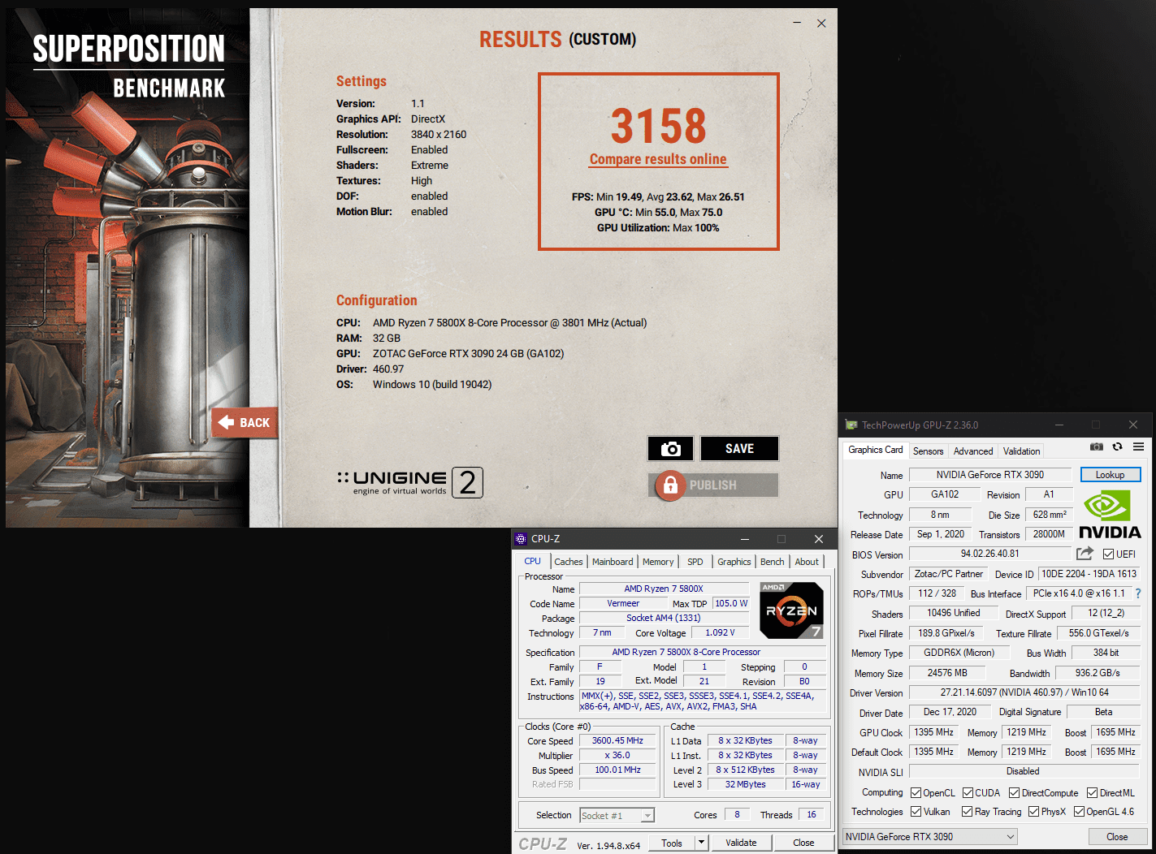Click the Lookup button in GPU-Z
Viewport: 1156px width, 854px height.
[x=1111, y=475]
